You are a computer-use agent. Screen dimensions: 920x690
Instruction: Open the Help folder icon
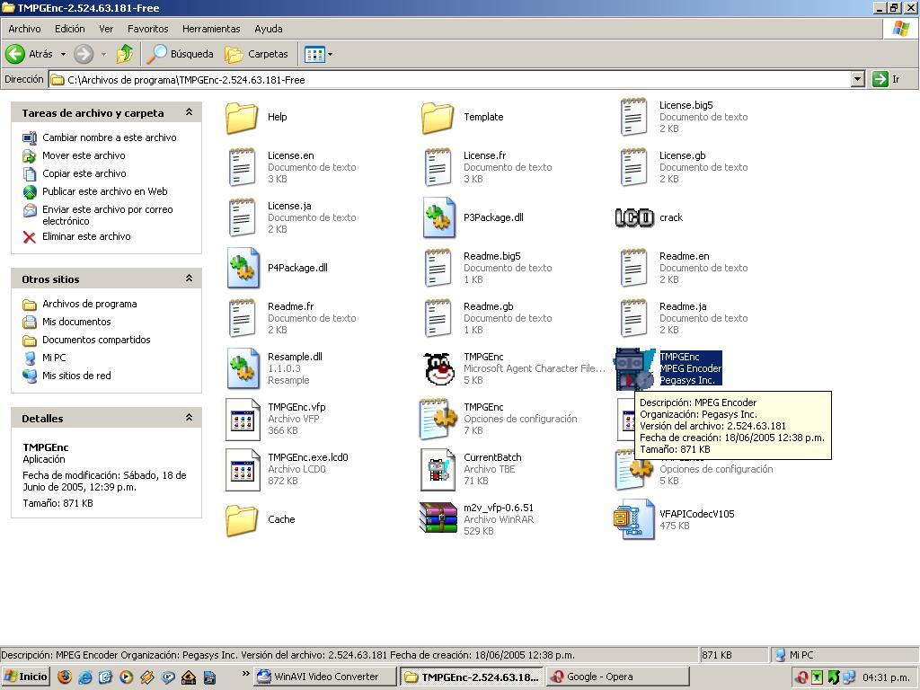(x=242, y=118)
